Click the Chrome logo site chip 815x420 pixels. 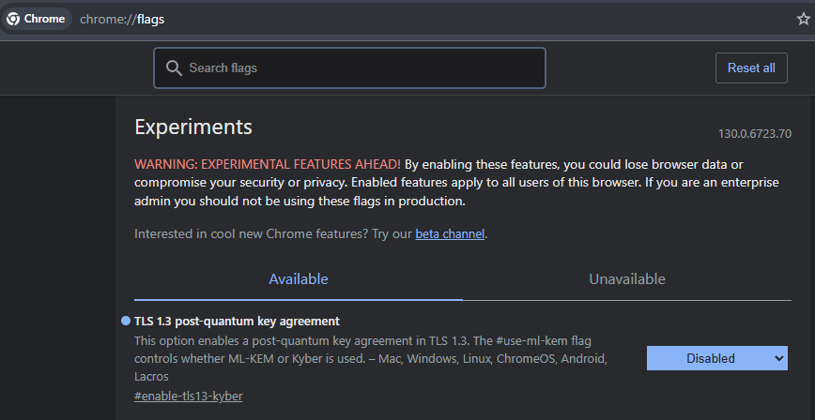(37, 19)
